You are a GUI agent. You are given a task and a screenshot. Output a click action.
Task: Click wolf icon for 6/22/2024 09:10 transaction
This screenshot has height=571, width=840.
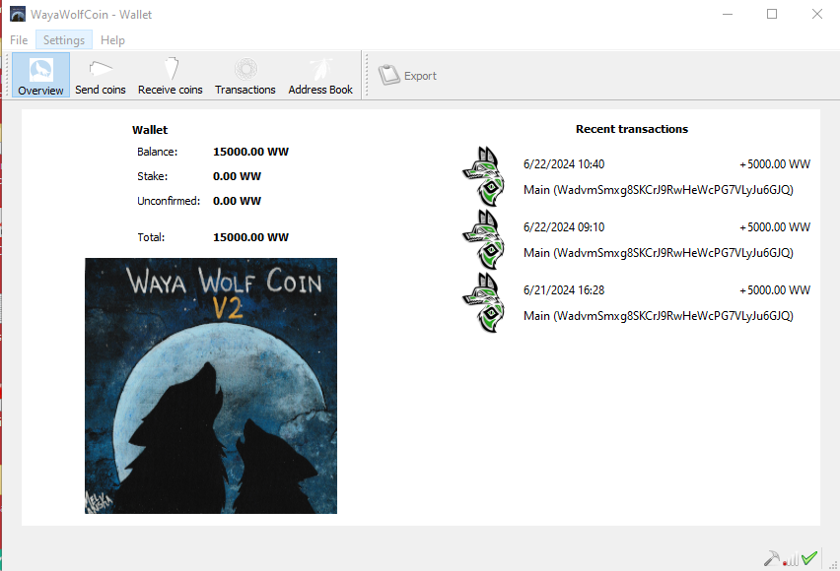[x=484, y=239]
